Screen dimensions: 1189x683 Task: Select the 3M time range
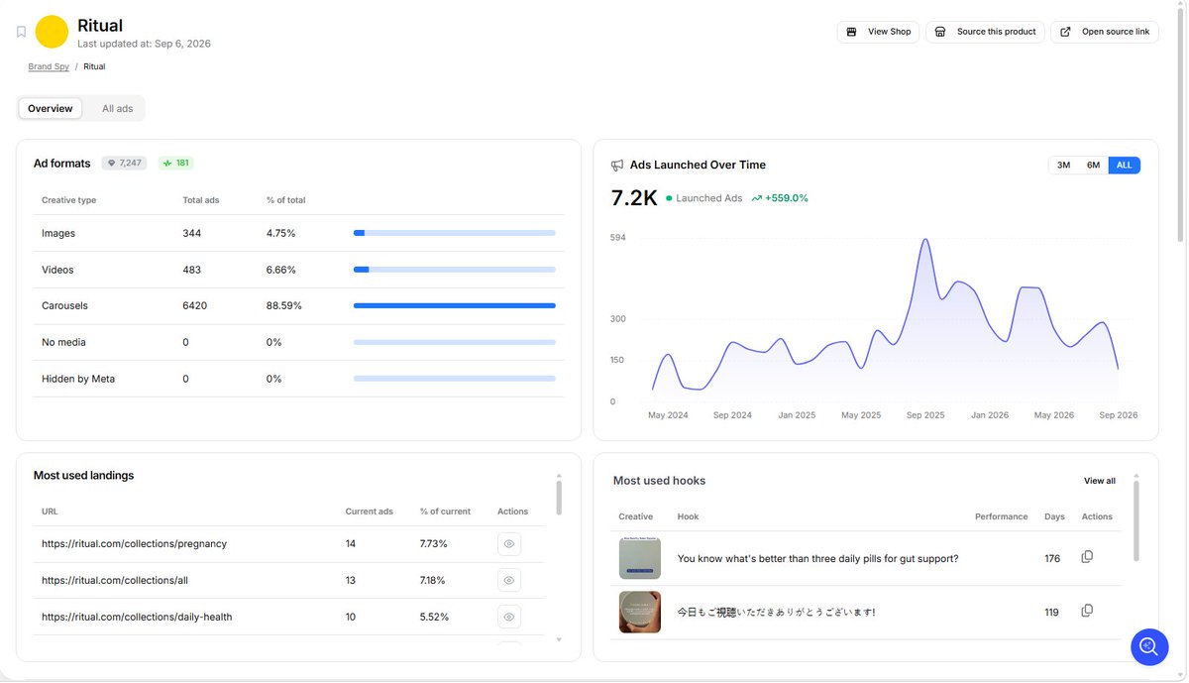(1063, 166)
